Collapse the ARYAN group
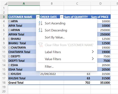This screenshot has height=94, width=118. (9, 30)
